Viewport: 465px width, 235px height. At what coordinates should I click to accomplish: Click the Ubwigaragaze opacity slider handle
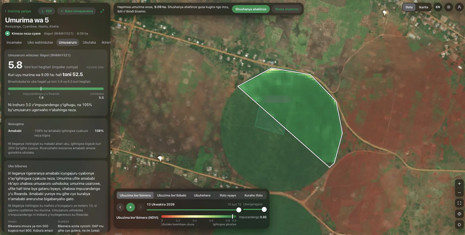click(x=264, y=209)
